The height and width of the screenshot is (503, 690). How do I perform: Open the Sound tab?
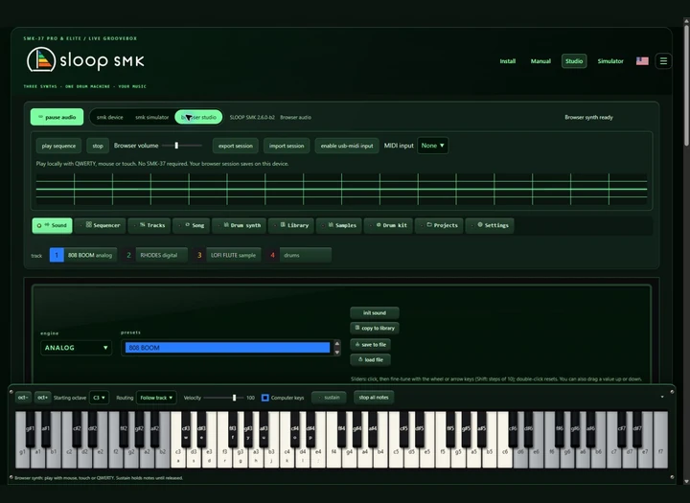tap(52, 225)
